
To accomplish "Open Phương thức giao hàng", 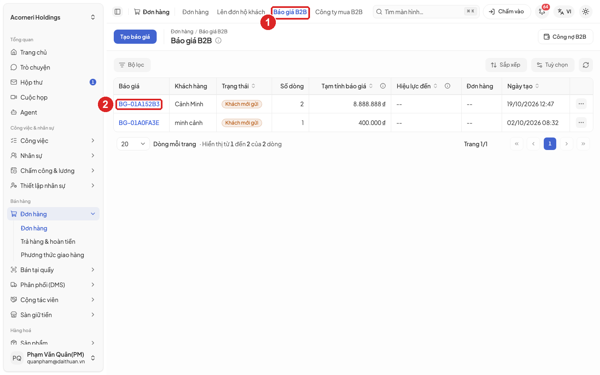I will (52, 255).
